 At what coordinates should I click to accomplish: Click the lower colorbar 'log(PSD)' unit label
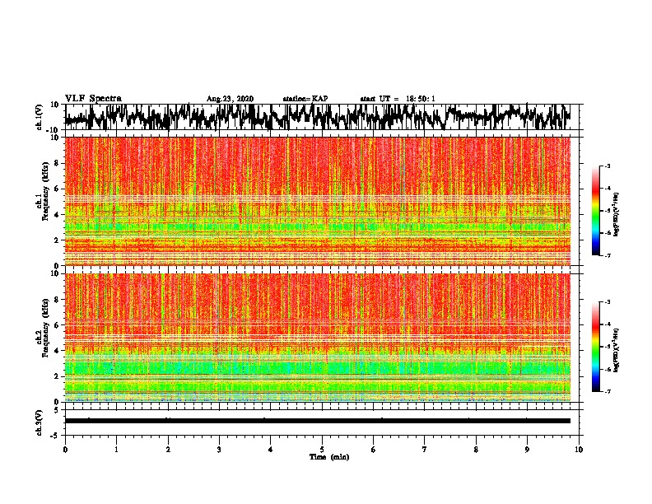[617, 350]
